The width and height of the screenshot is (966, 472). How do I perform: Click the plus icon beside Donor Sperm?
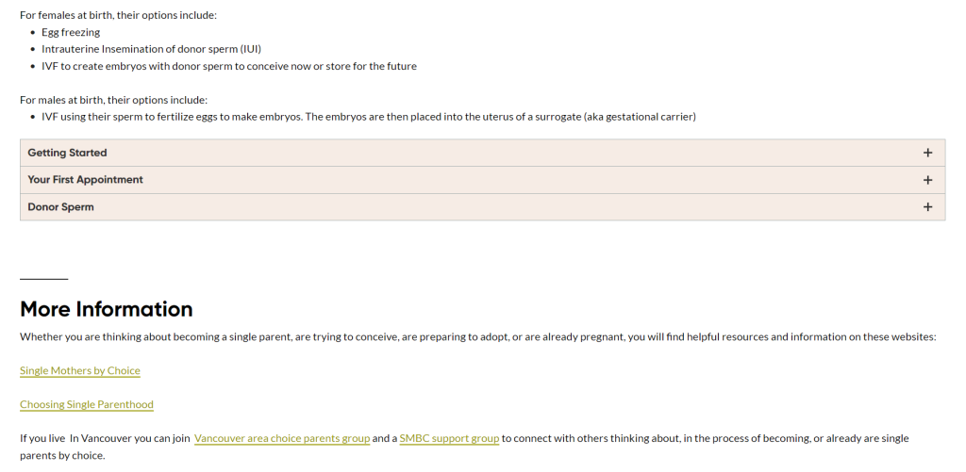click(927, 207)
